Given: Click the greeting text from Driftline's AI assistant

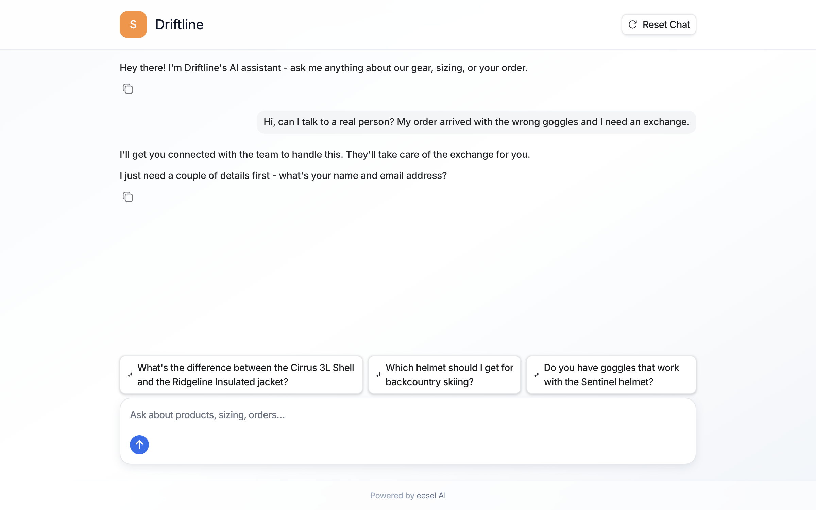Looking at the screenshot, I should 323,68.
